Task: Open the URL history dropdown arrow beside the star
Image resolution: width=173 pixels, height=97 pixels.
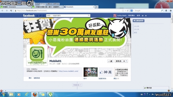Action: 125,11
